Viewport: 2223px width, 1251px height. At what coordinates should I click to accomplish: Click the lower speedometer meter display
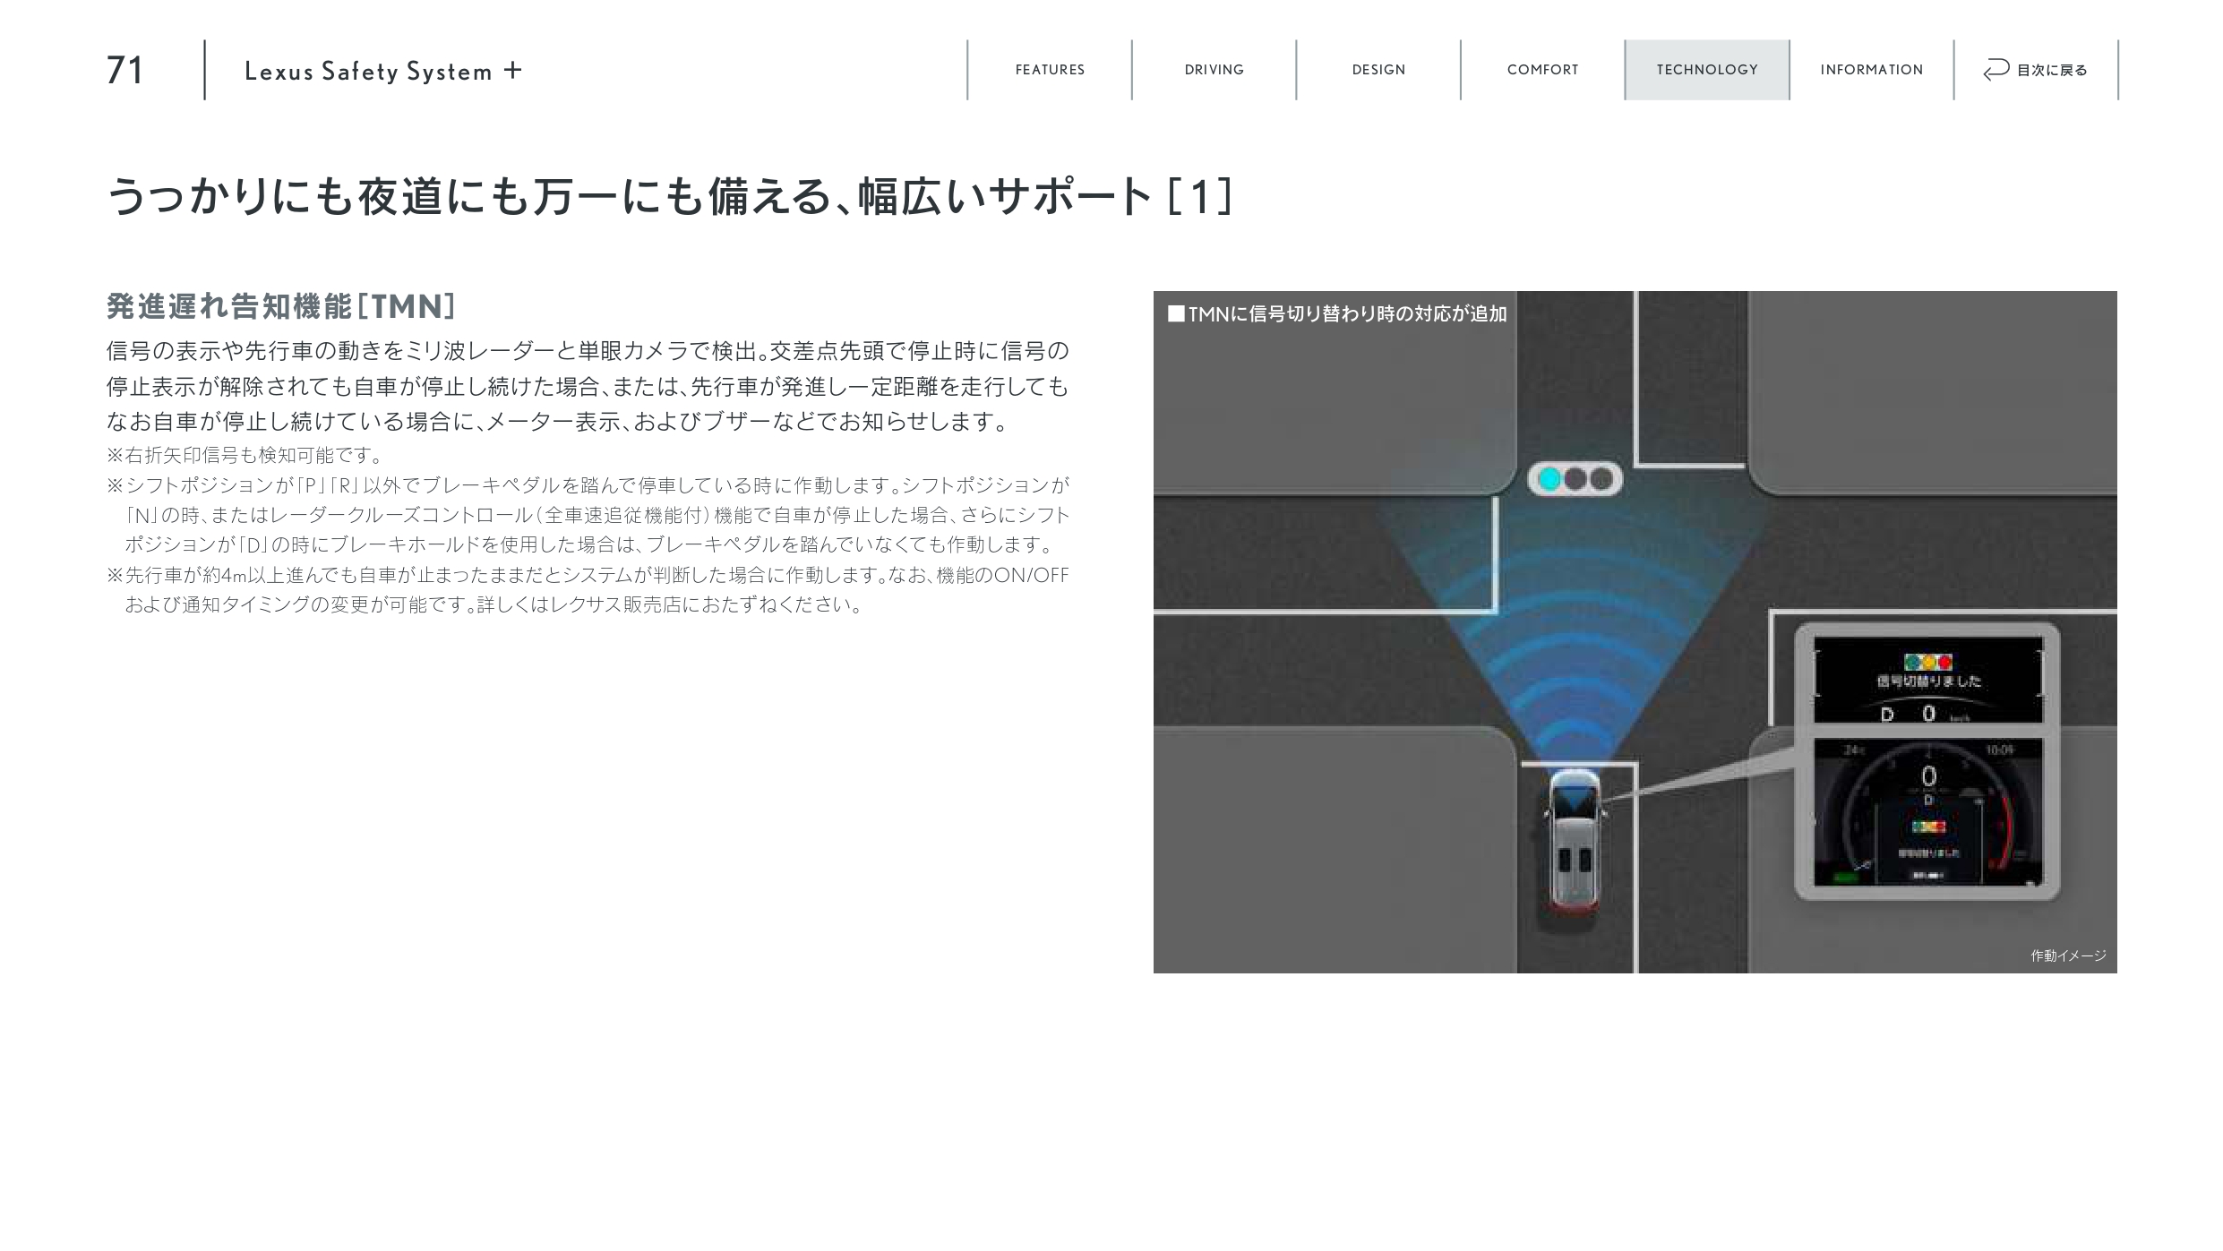coord(1927,812)
